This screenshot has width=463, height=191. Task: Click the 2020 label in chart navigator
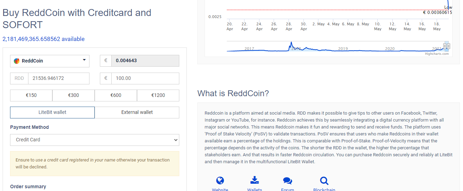(390, 49)
